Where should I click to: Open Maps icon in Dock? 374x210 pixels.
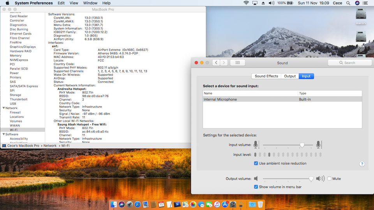click(185, 204)
